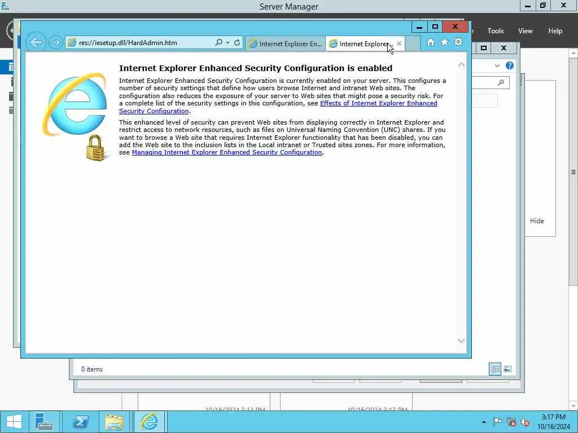Image resolution: width=578 pixels, height=433 pixels.
Task: Open Server Manager from taskbar
Action: (44, 422)
